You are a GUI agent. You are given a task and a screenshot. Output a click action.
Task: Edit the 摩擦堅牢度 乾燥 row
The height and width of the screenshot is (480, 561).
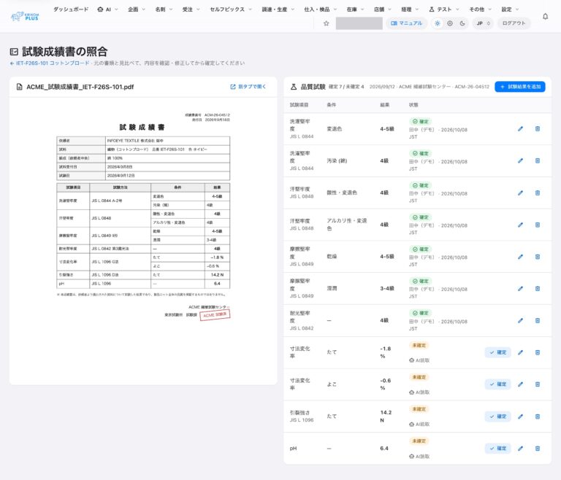tap(520, 257)
